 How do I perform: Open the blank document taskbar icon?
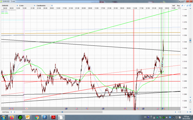[x=61, y=118]
